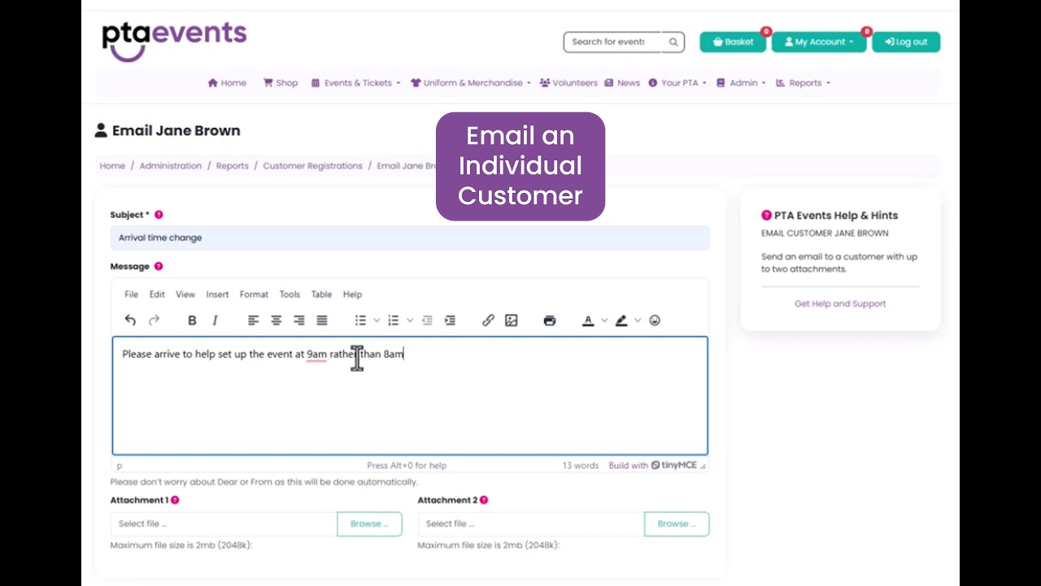
Task: Click inside the message editor body
Action: 410,396
